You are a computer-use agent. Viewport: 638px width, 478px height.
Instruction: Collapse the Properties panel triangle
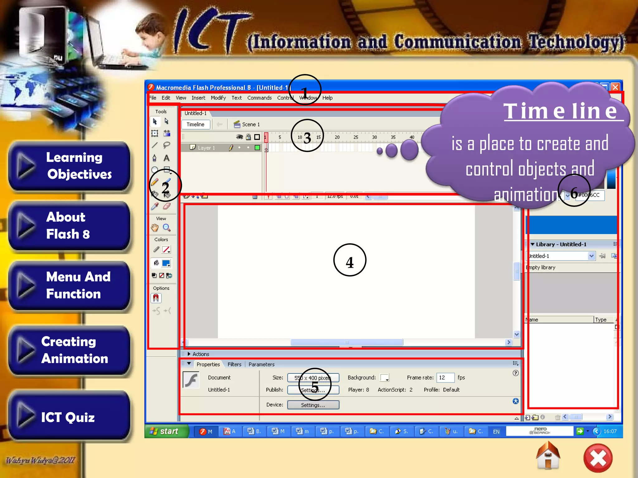point(189,363)
